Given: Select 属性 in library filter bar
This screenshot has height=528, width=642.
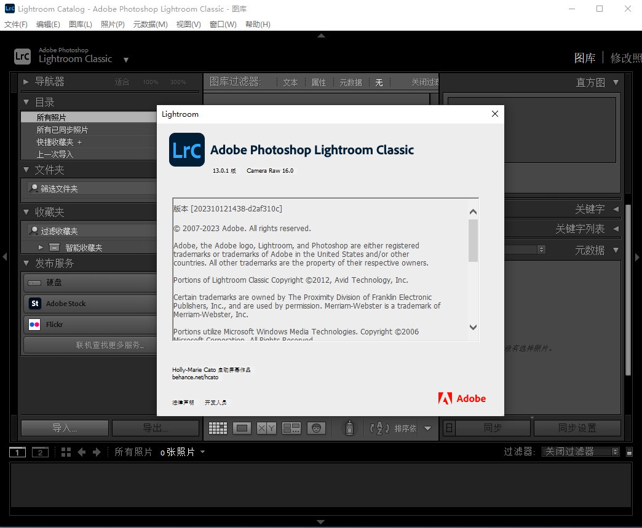Looking at the screenshot, I should click(319, 83).
